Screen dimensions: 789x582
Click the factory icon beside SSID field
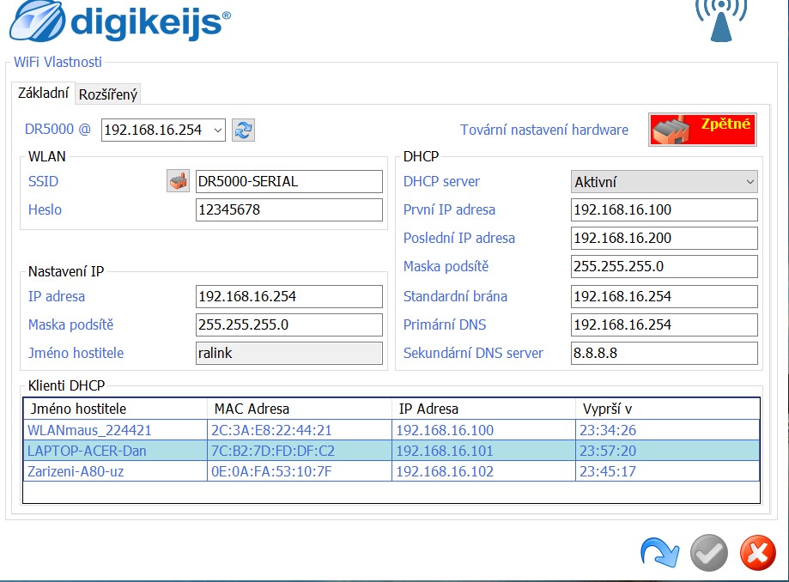pyautogui.click(x=178, y=182)
